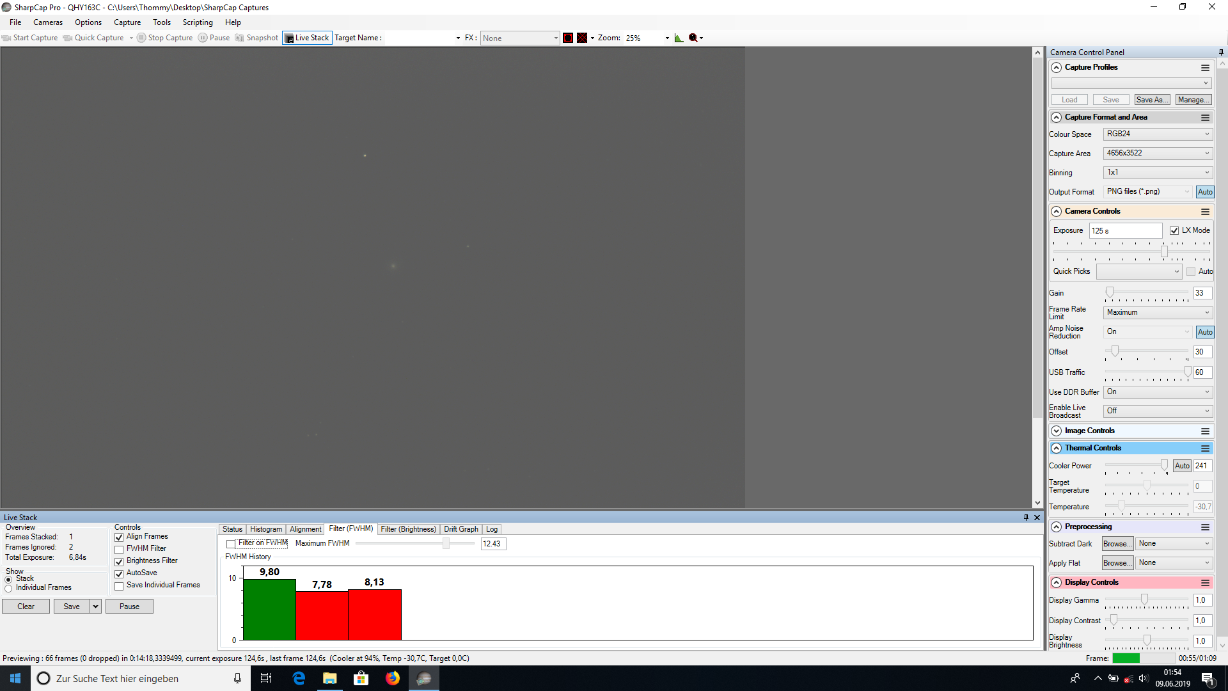Pin the Live Stack panel
The image size is (1228, 691).
(1026, 517)
